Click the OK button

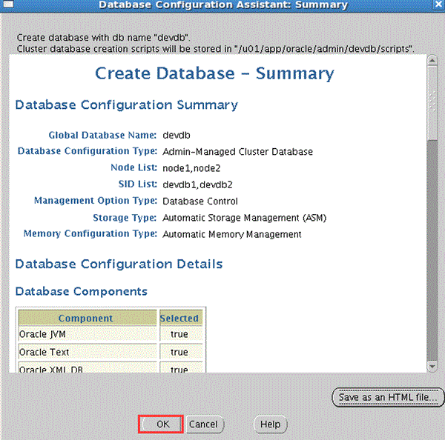(x=161, y=424)
